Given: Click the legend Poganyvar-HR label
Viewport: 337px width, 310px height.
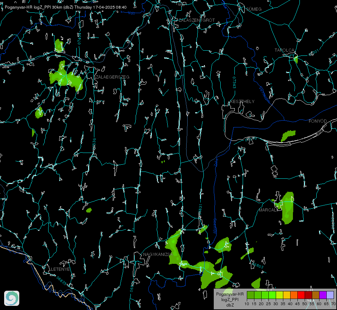Looking at the screenshot, I should [230, 294].
